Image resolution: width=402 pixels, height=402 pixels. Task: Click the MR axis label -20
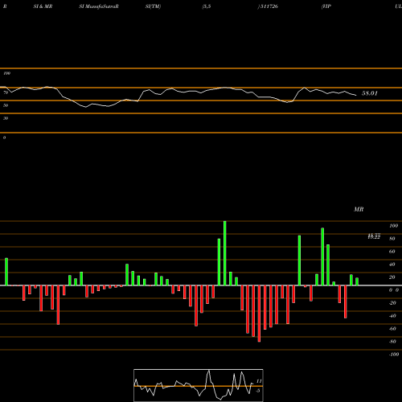click(x=392, y=303)
